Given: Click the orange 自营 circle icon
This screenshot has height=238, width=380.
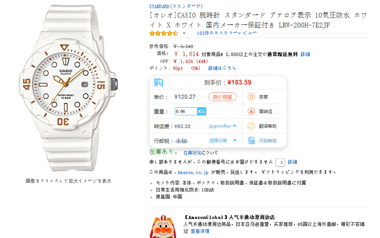Looking at the screenshot, I should (251, 97).
